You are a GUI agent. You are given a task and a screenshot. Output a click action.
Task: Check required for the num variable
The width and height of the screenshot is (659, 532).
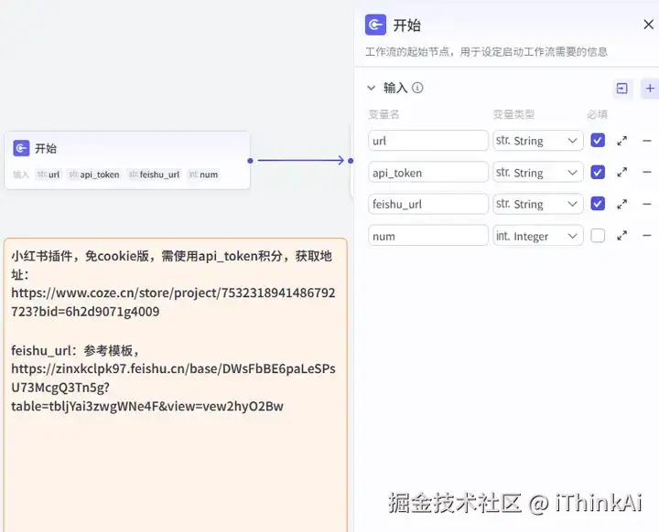click(598, 236)
